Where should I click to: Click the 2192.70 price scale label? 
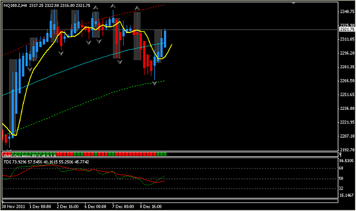[x=347, y=150]
